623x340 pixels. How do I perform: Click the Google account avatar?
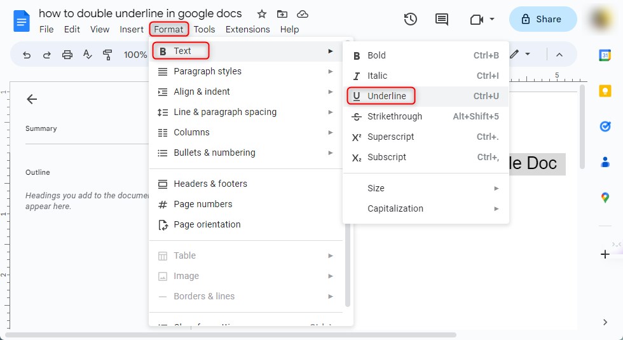tap(601, 19)
